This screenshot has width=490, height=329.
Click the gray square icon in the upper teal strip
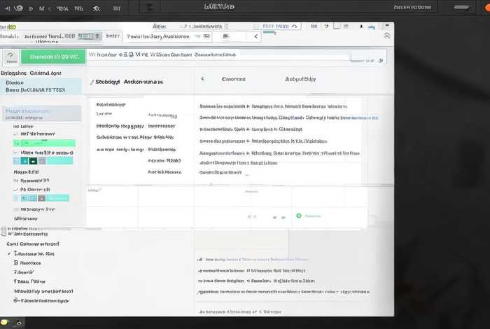(42, 161)
